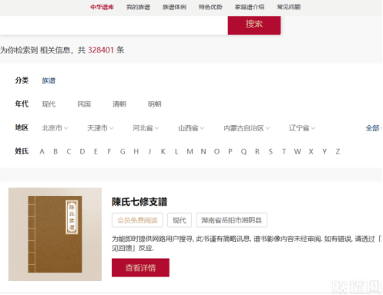This screenshot has height=295, width=383.
Task: Filter by era 清朝
Action: (119, 104)
